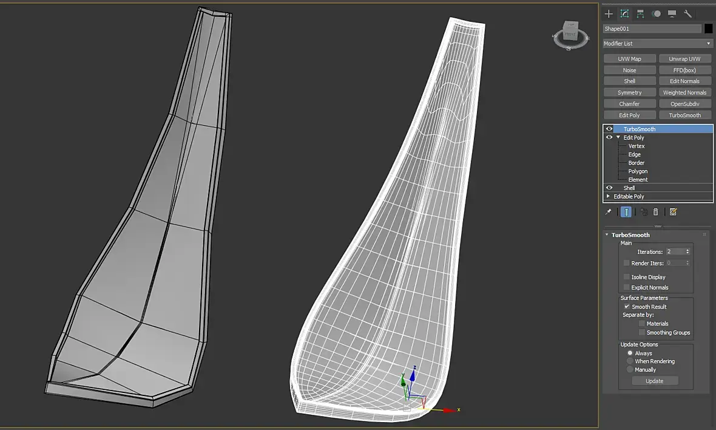716x430 pixels.
Task: Open the Display command panel tab
Action: click(x=672, y=14)
